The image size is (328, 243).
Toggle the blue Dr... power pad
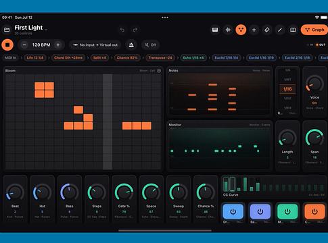click(x=233, y=211)
